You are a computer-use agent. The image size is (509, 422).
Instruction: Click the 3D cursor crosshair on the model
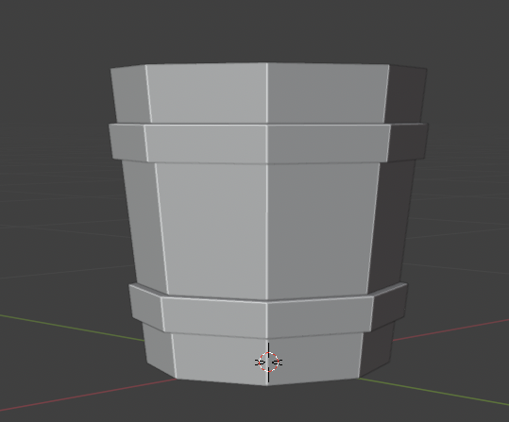(268, 362)
